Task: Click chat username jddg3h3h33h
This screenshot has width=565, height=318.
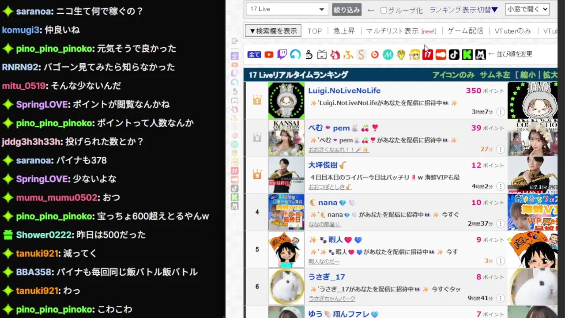Action: (32, 142)
